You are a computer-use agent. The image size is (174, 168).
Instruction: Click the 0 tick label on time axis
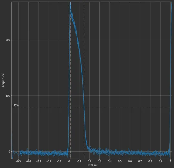(69, 161)
